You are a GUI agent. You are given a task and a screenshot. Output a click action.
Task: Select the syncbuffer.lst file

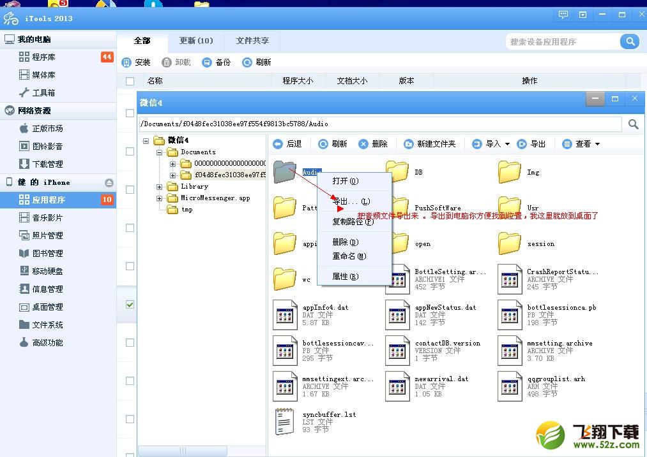pos(315,421)
